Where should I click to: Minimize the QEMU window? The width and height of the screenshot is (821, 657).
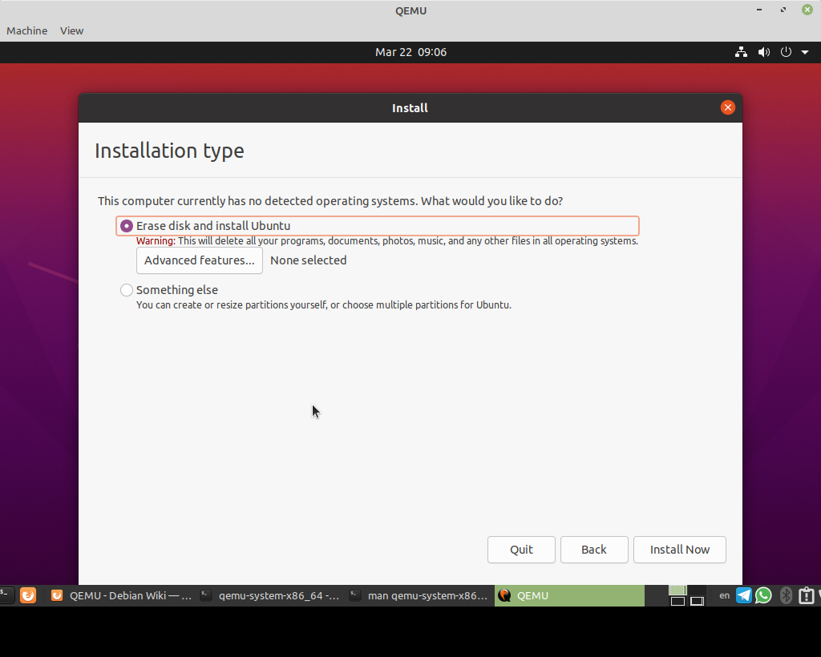click(759, 10)
